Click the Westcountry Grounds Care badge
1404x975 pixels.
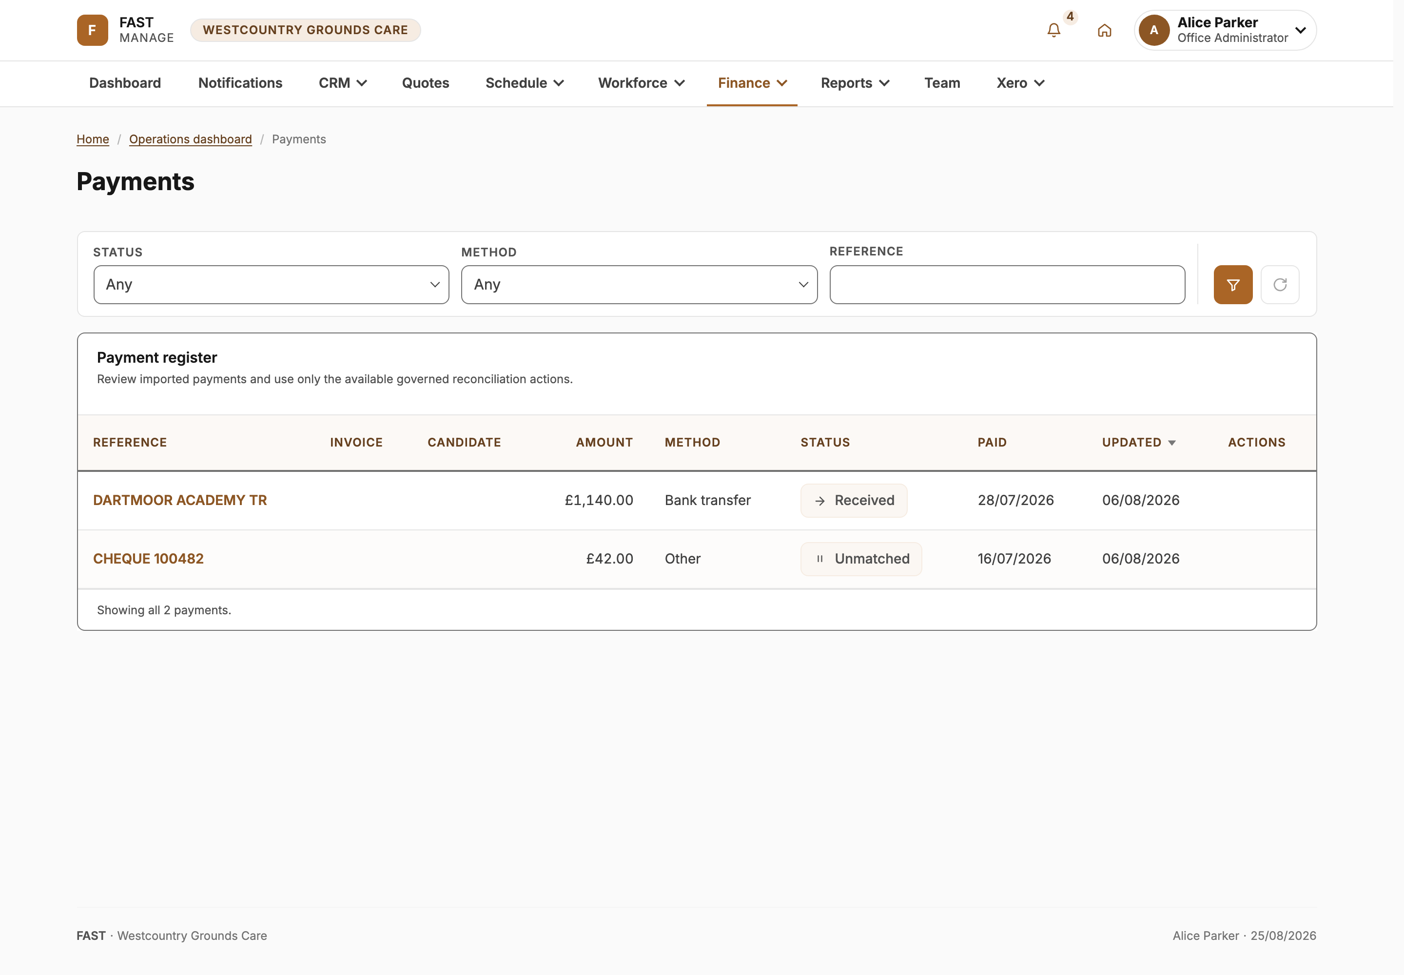pos(305,30)
